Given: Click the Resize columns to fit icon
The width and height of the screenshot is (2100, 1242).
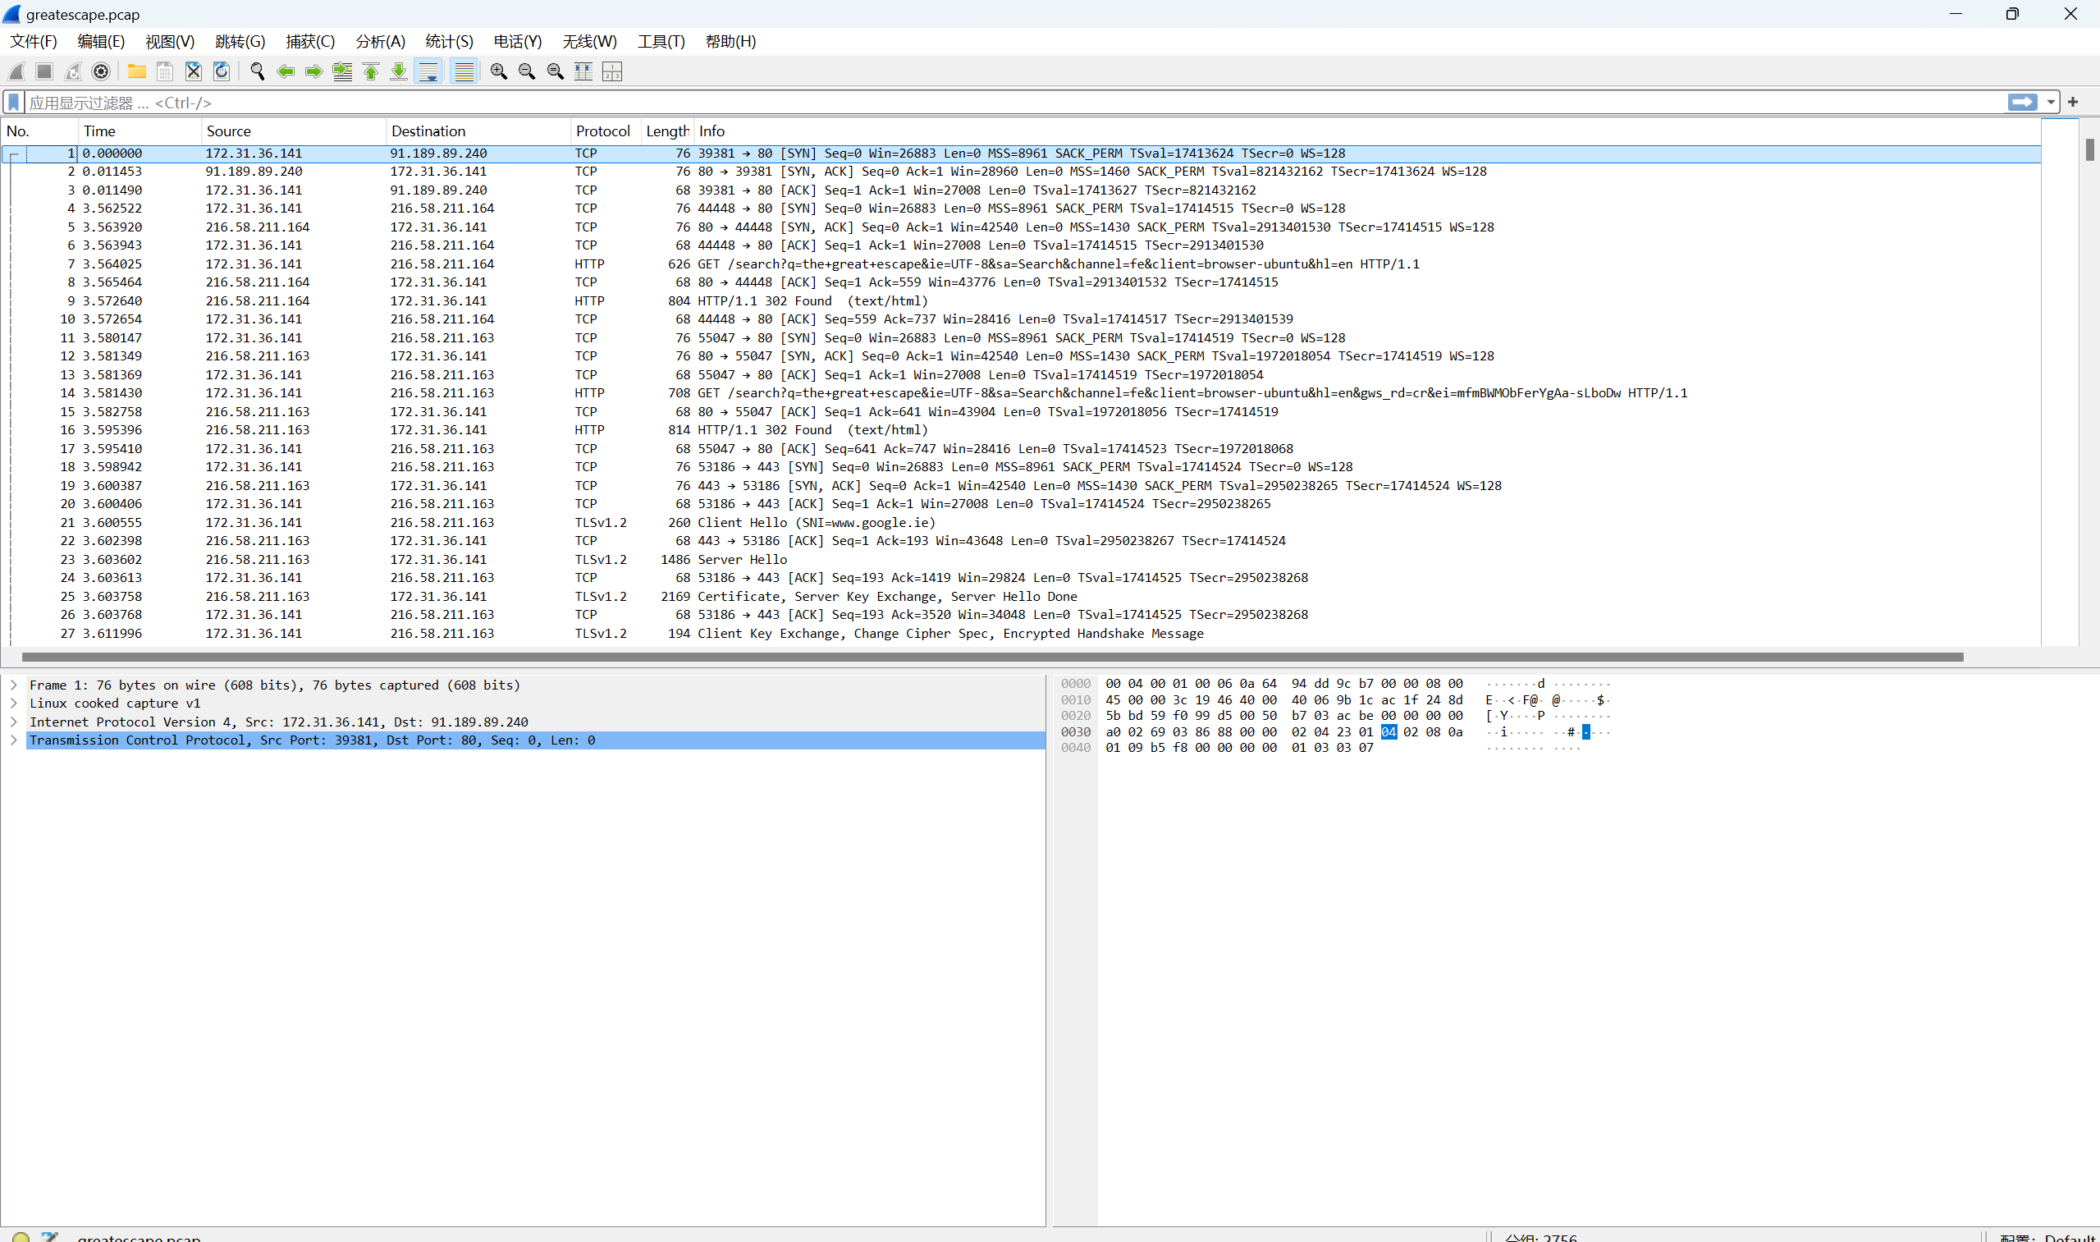Looking at the screenshot, I should [x=584, y=72].
